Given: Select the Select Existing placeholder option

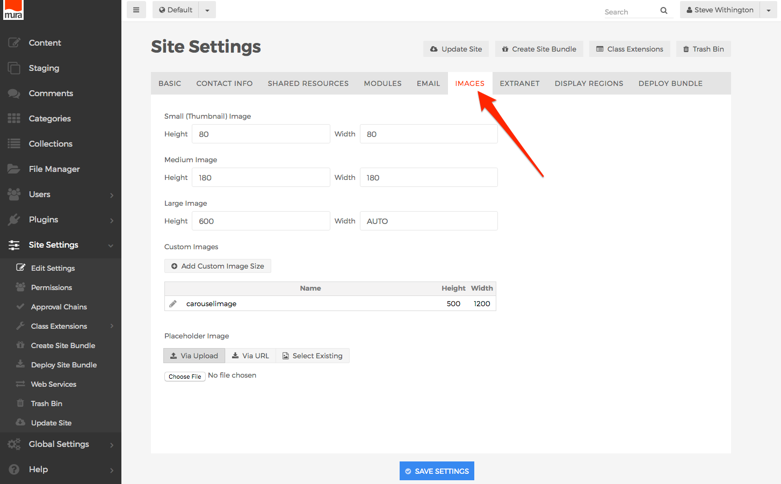Looking at the screenshot, I should pyautogui.click(x=313, y=356).
